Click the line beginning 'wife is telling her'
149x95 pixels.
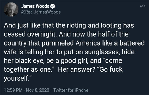click(69, 52)
